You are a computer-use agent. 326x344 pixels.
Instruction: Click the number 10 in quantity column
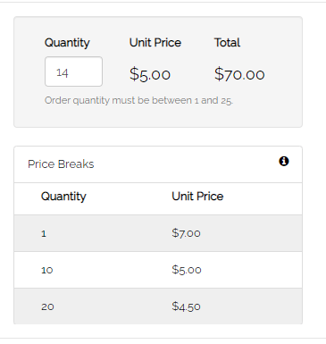(47, 270)
